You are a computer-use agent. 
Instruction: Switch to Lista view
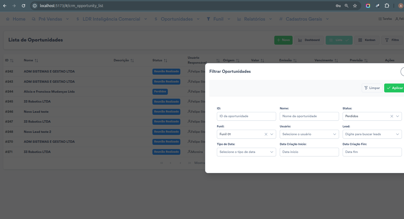(x=339, y=40)
